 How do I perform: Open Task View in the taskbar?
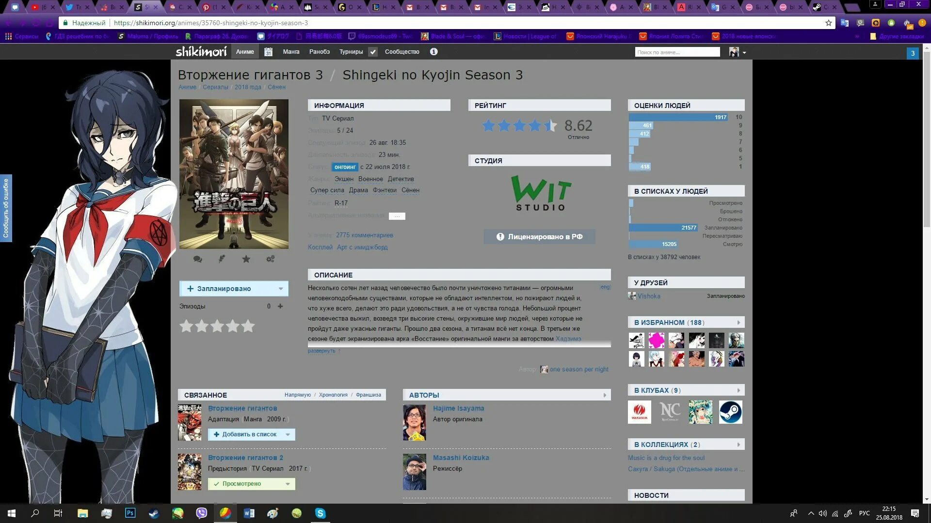tap(58, 513)
